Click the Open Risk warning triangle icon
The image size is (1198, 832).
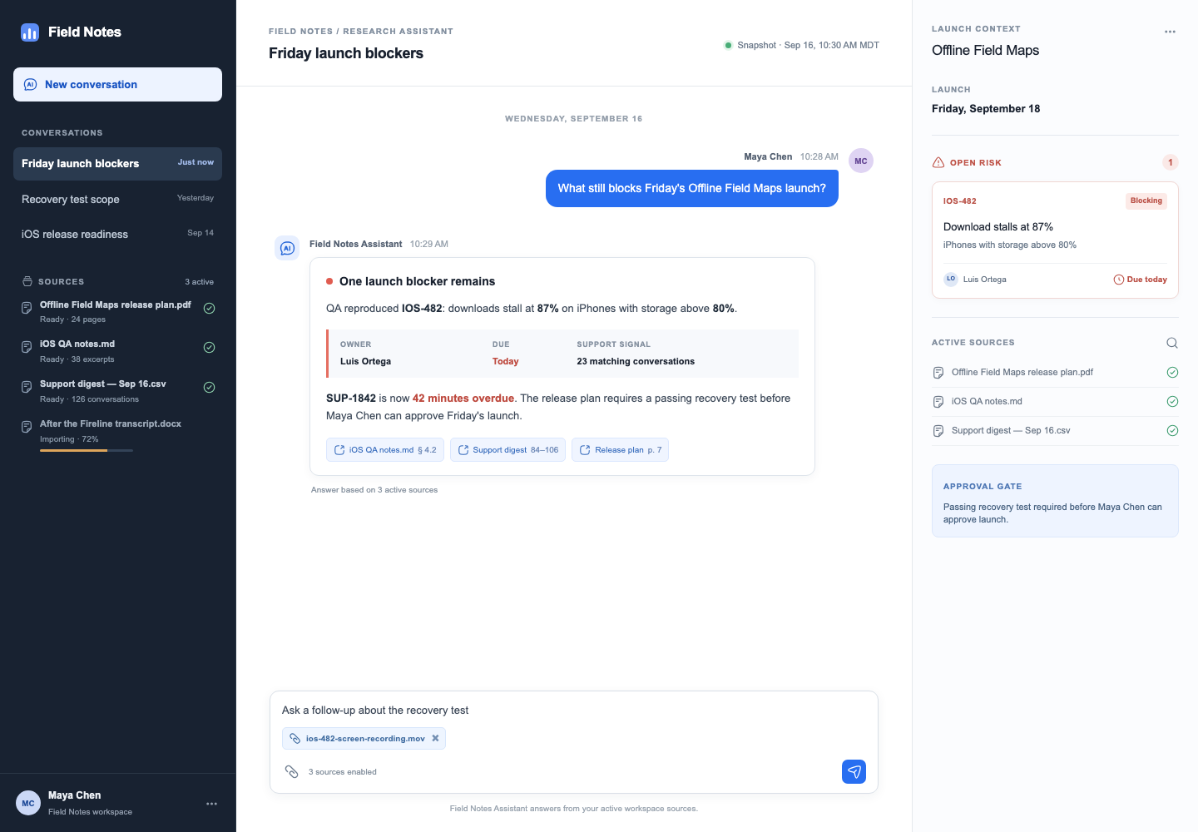click(x=938, y=162)
